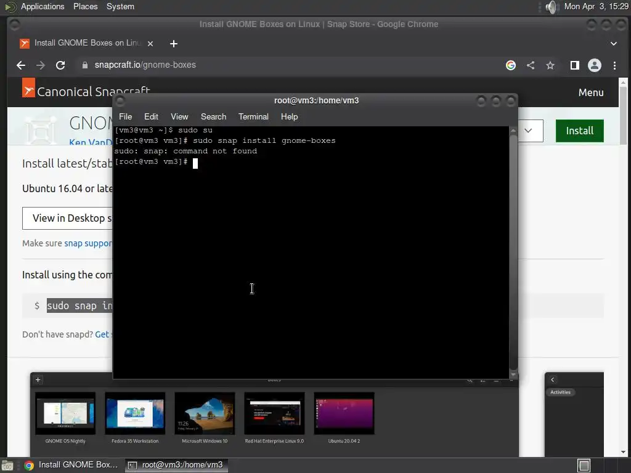Click the volume speaker icon
Screen dimensions: 631x473
pos(552,7)
